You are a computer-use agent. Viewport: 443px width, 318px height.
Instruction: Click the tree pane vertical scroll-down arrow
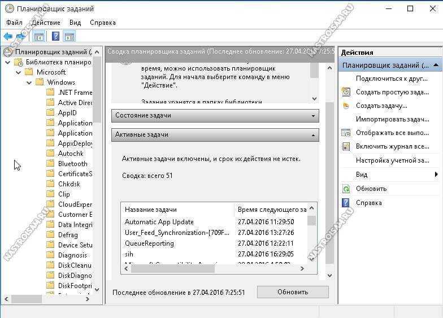tap(97, 289)
